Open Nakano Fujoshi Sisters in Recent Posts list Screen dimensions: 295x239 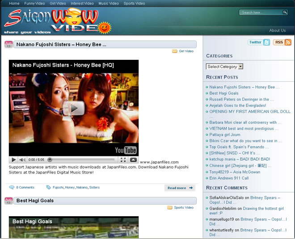pyautogui.click(x=244, y=87)
